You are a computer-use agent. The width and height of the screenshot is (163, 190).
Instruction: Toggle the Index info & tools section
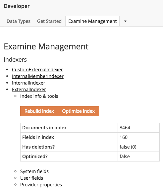pyautogui.click(x=39, y=96)
